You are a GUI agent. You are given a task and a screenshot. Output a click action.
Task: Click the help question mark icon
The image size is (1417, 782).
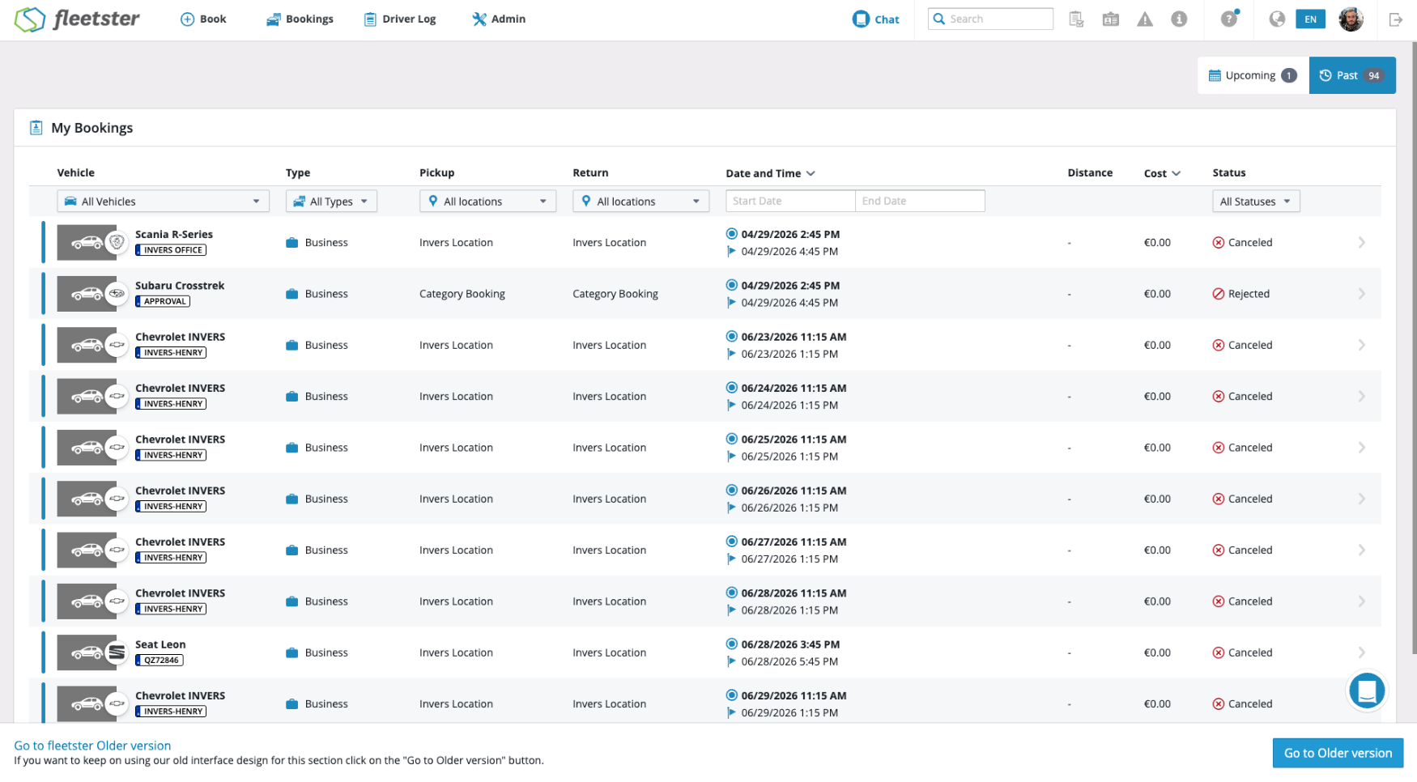tap(1229, 19)
